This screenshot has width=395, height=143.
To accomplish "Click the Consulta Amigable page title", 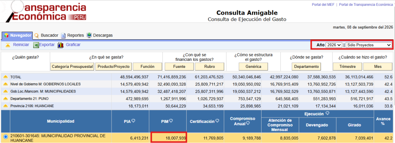I will click(x=247, y=13).
